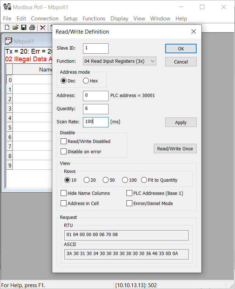The image size is (235, 289).
Task: Click the Name column header in Mbpoll1
Action: pos(33,69)
